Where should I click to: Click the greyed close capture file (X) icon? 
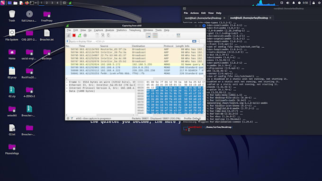103,35
